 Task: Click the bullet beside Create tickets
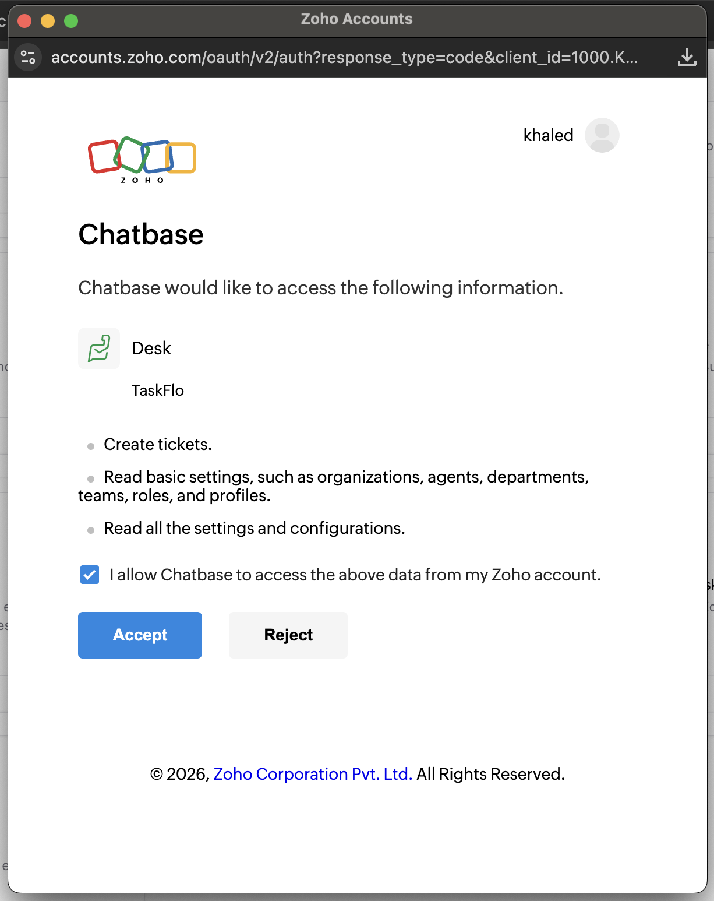click(x=90, y=446)
